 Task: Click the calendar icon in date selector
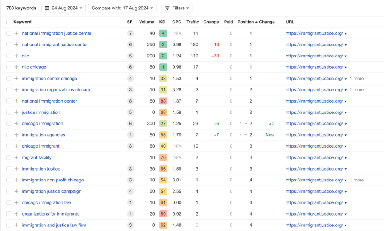pos(47,8)
